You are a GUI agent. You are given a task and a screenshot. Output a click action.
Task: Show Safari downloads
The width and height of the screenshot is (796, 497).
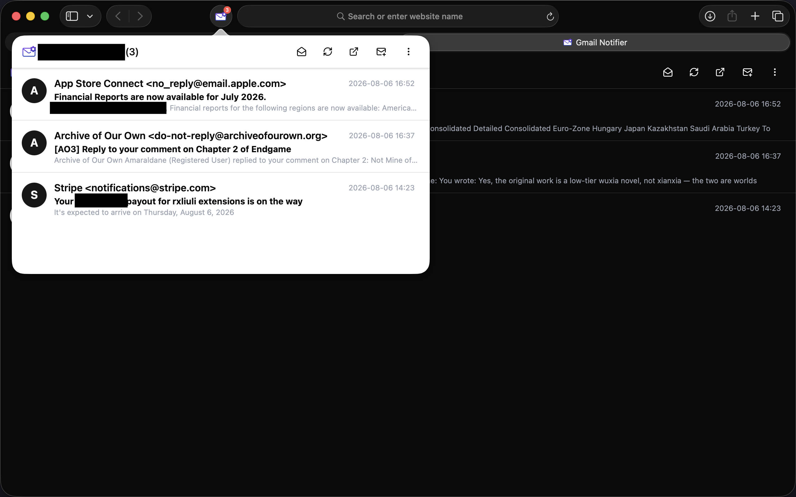[710, 16]
